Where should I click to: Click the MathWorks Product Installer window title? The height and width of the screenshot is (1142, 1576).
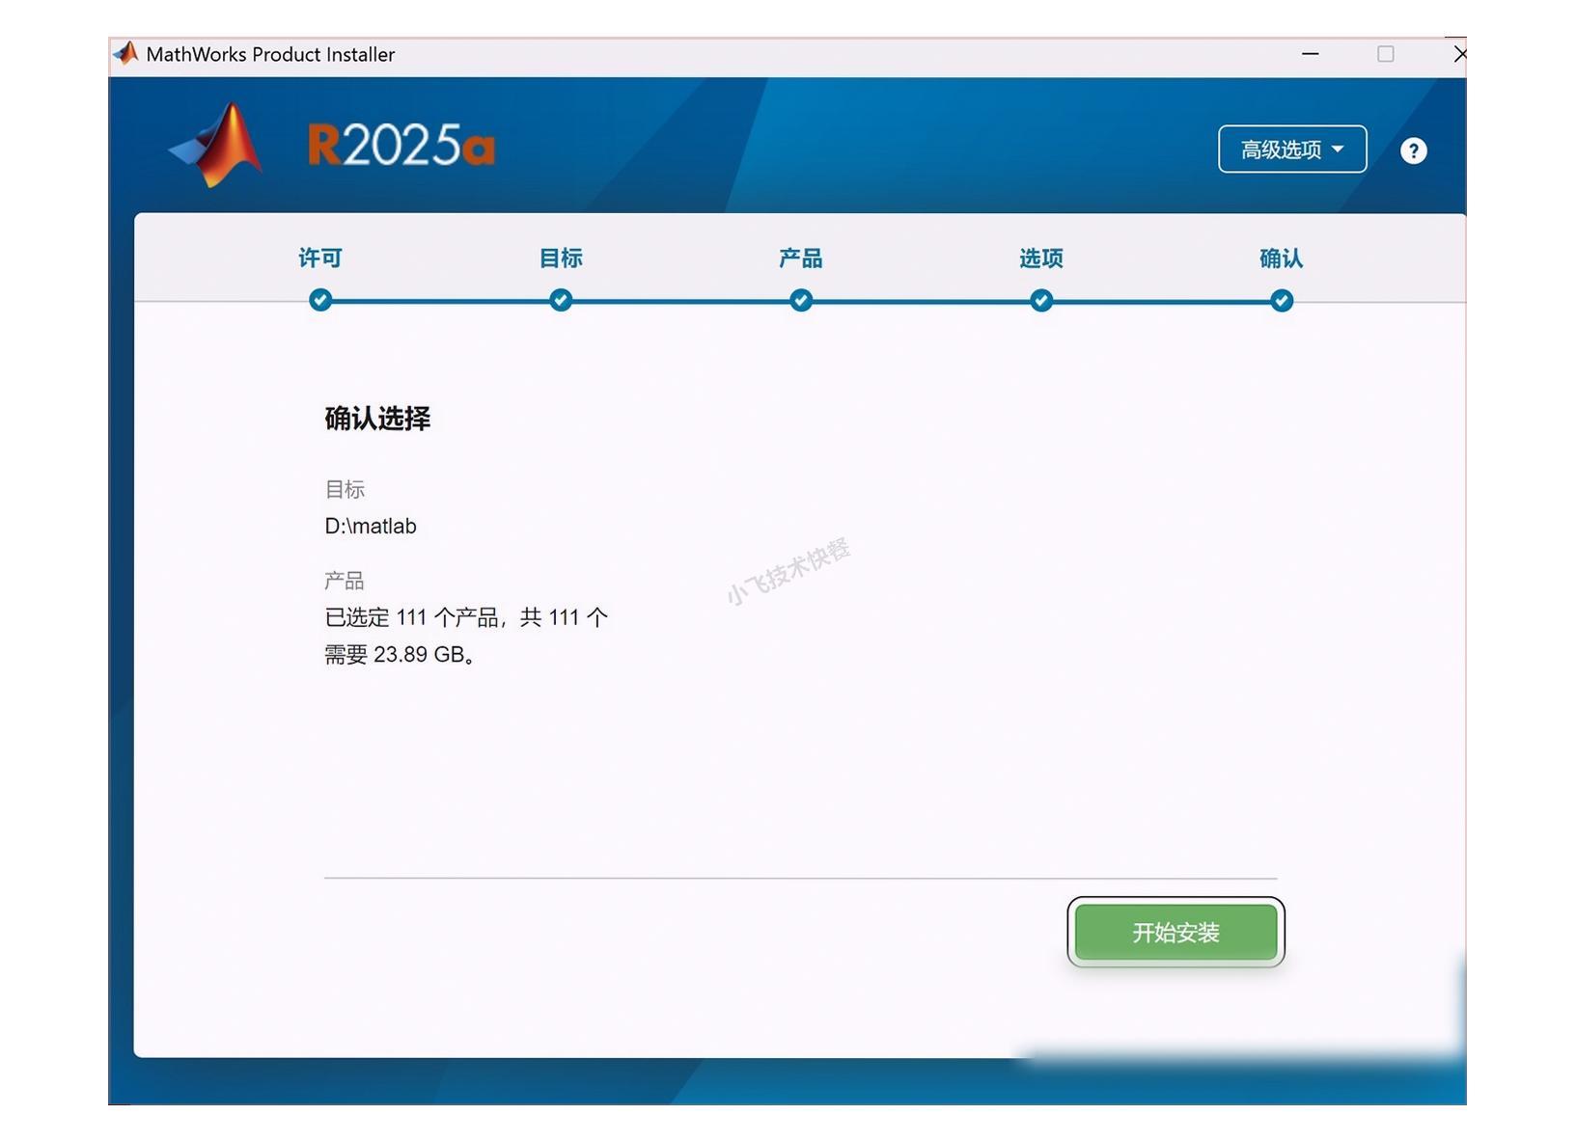pyautogui.click(x=270, y=55)
